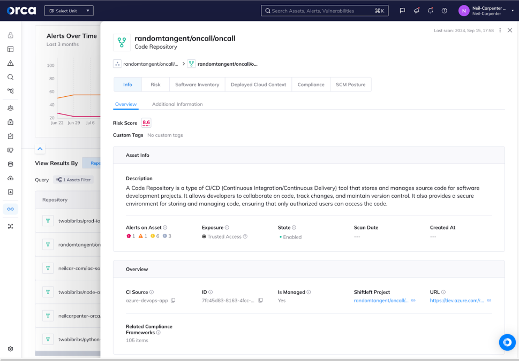
Task: Click the high alerts count with orange triangle
Action: [x=143, y=236]
